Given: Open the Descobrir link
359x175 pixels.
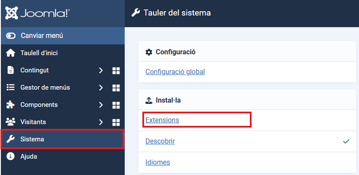Looking at the screenshot, I should (x=160, y=141).
